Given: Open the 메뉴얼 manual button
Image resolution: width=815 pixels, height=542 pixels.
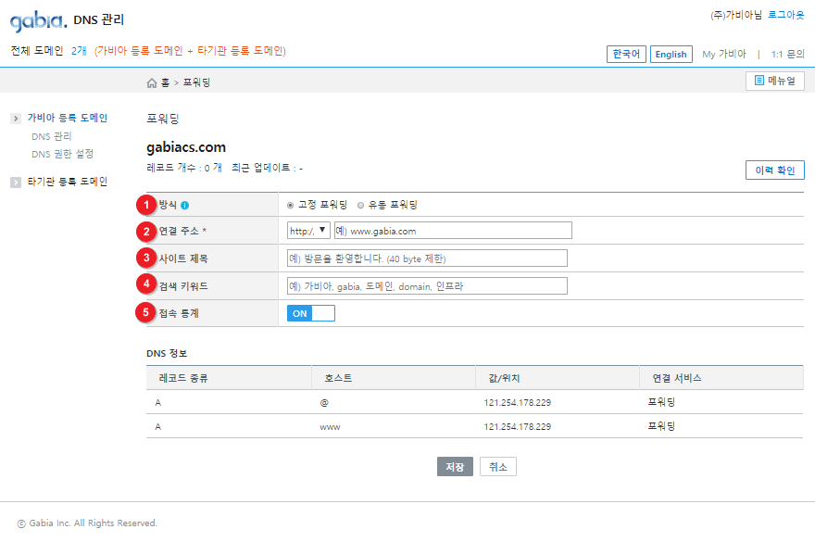Looking at the screenshot, I should 775,81.
